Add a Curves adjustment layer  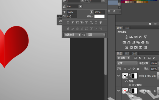point(136,37)
